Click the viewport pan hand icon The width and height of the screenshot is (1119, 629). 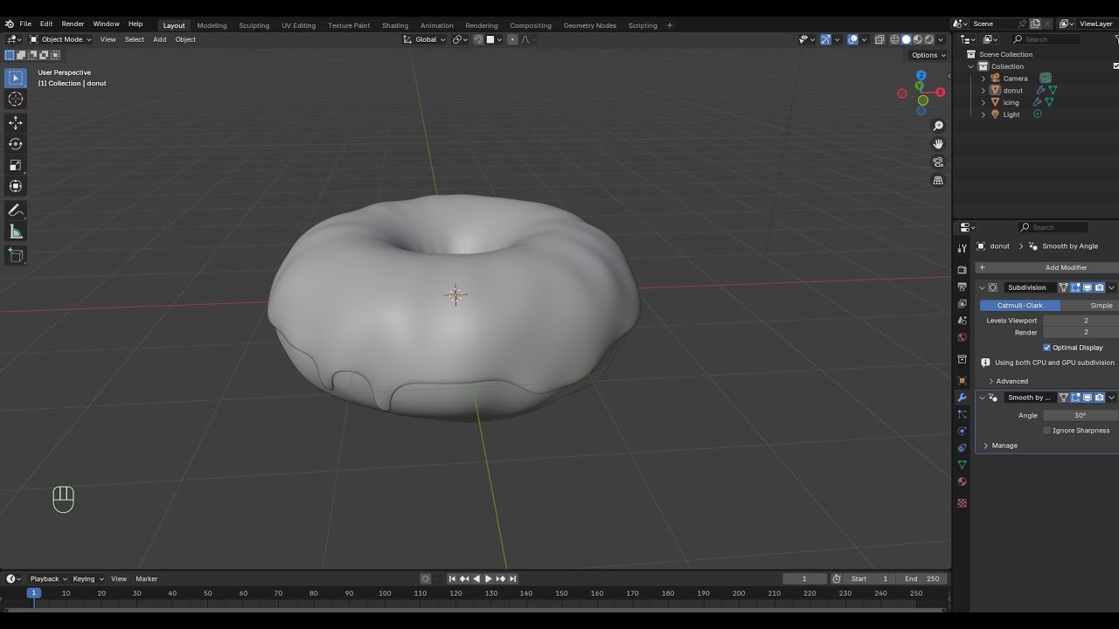[938, 144]
